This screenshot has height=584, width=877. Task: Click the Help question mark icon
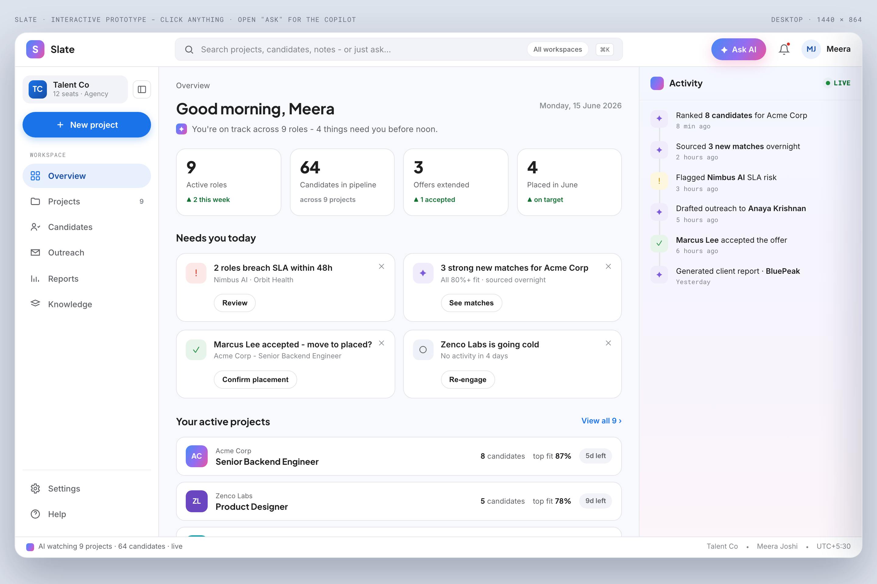click(x=35, y=514)
